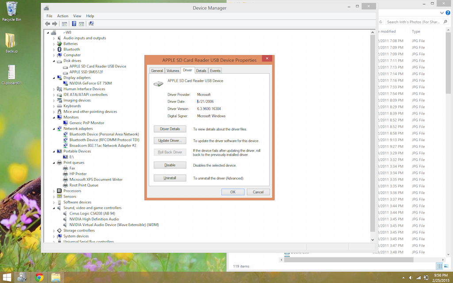Open the File menu in Device Manager

50,16
